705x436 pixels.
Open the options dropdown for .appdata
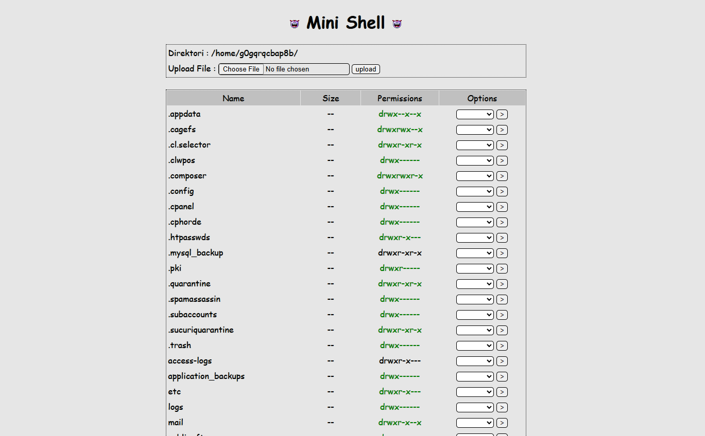click(474, 115)
